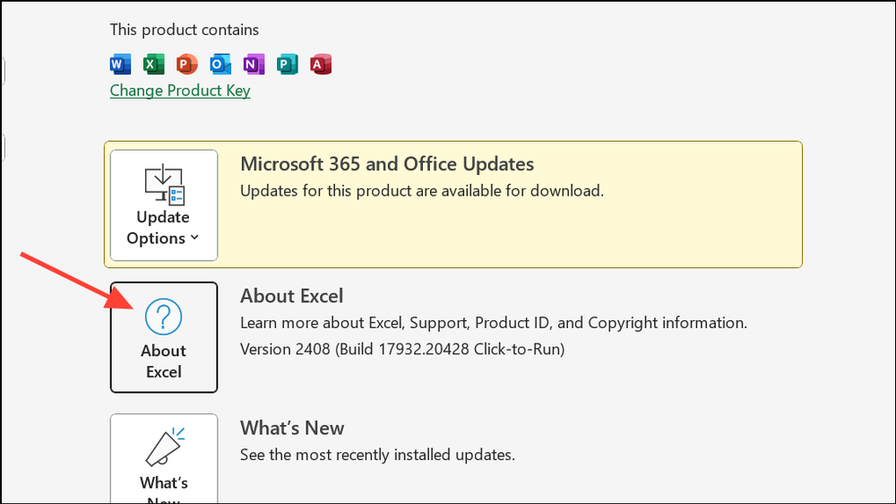This screenshot has width=896, height=504.
Task: Click 'Updates for this product are available' text
Action: (422, 191)
